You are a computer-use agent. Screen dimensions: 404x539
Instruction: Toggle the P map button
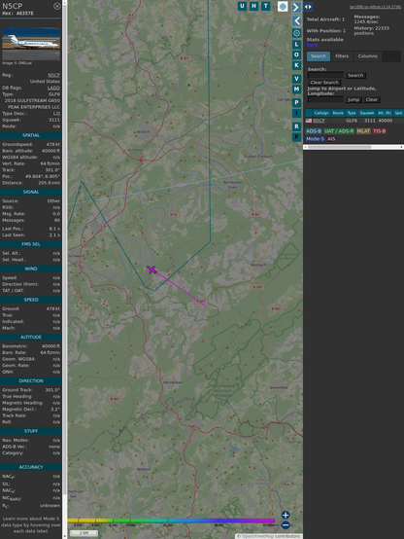pos(296,102)
